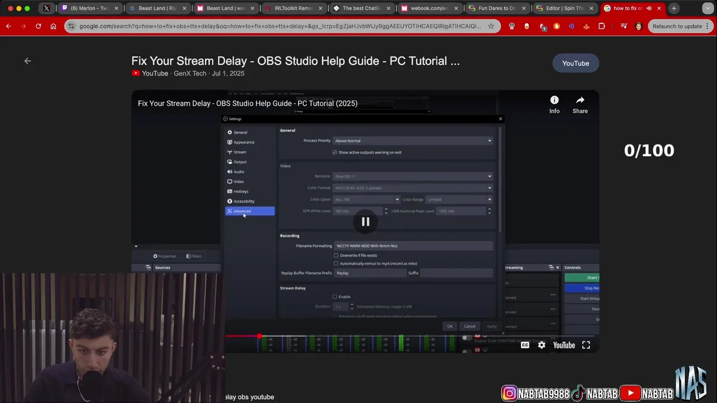Switch to the X tab
The height and width of the screenshot is (403, 717).
point(46,8)
